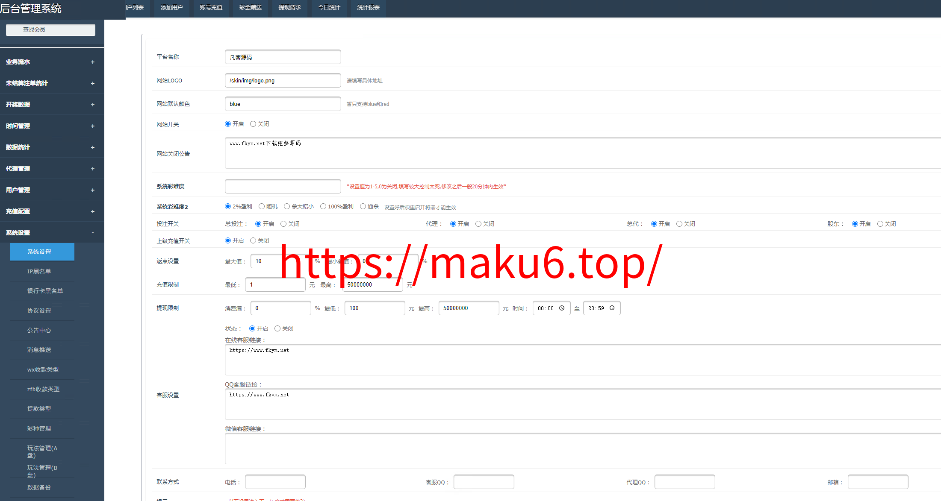941x501 pixels.
Task: Open 玩法管理(B盘) submenu
Action: click(42, 471)
